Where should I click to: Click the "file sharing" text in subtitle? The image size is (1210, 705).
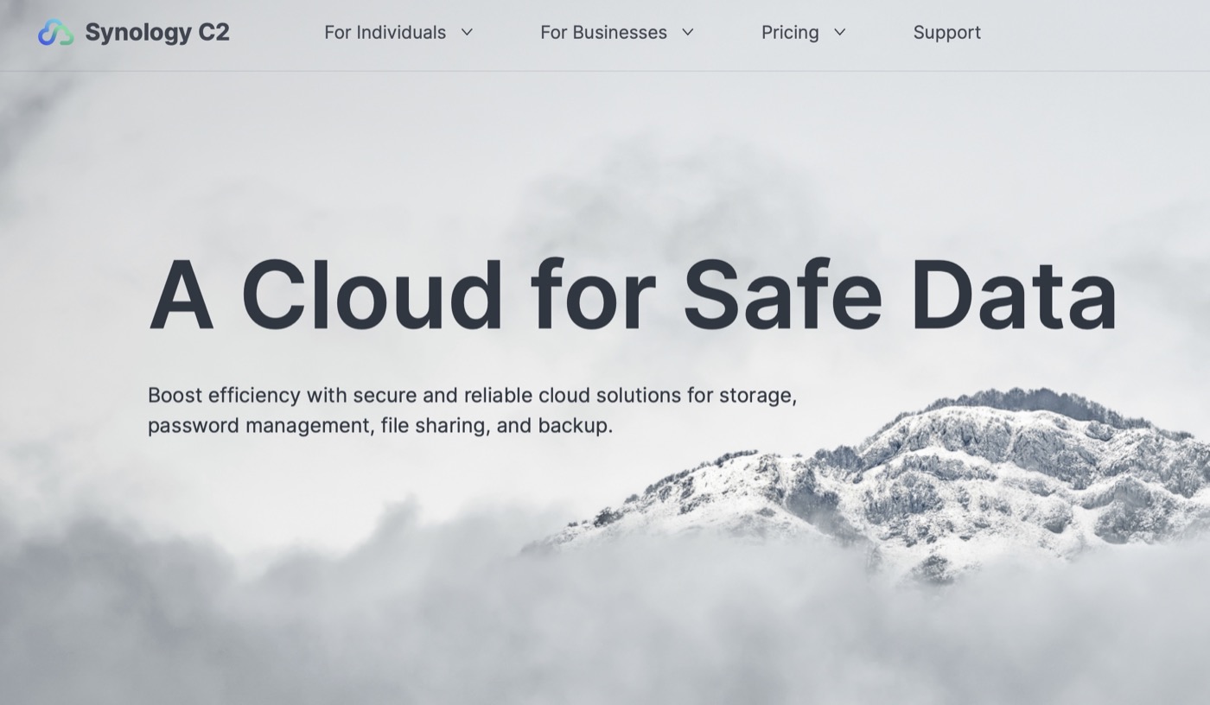coord(435,426)
